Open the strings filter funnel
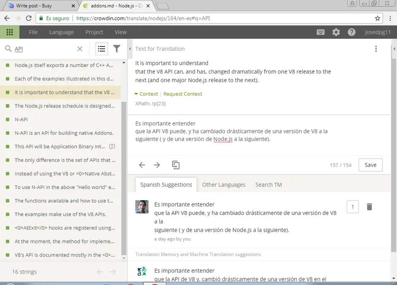Viewport: 397px width, 285px height. click(117, 49)
